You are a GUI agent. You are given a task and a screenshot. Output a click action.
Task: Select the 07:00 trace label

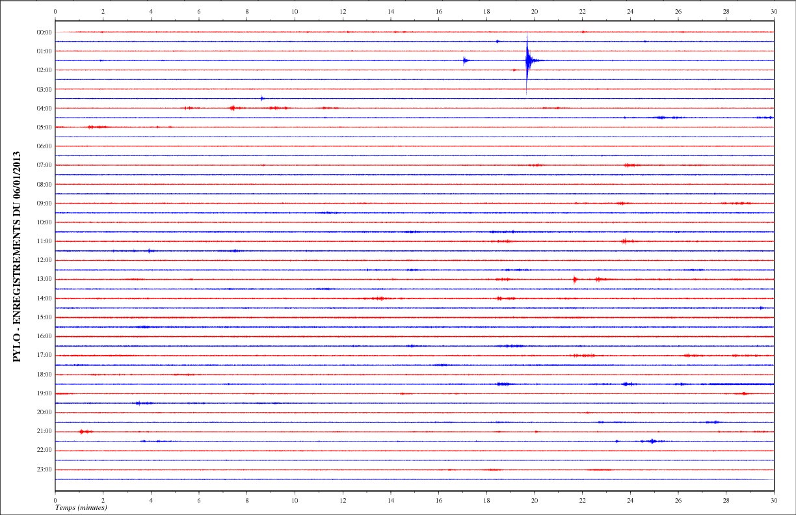click(x=45, y=165)
